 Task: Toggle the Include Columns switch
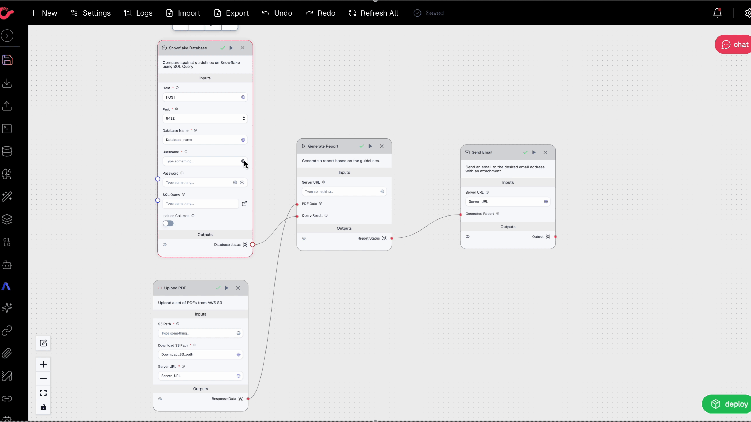[168, 223]
